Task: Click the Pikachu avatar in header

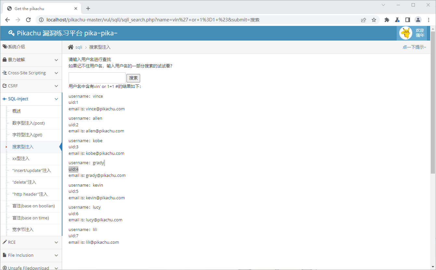Action: click(405, 33)
